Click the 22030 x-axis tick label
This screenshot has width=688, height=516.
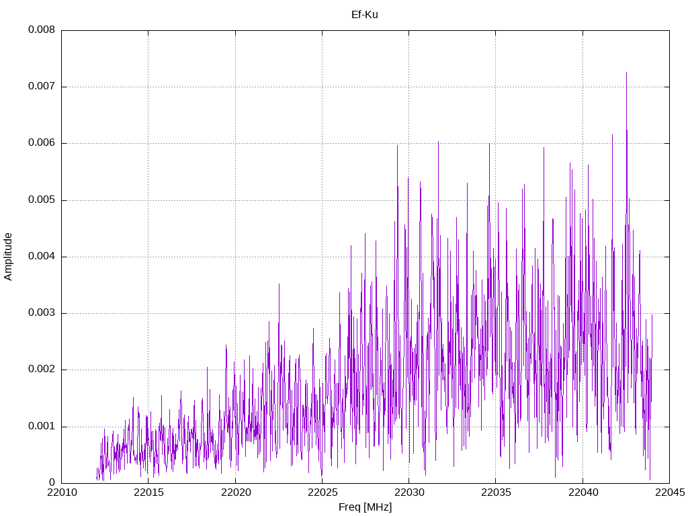tap(409, 492)
